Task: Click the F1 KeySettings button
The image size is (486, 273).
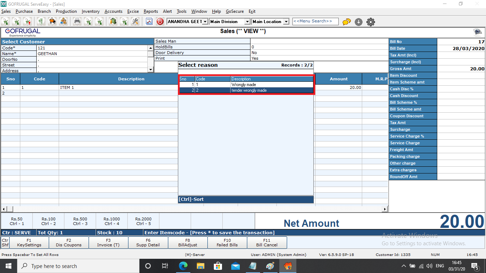Action: coord(29,242)
